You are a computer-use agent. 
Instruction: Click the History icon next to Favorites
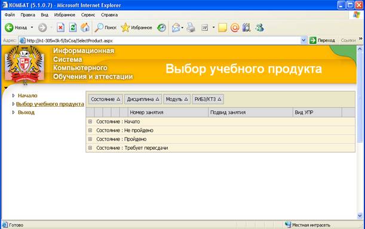tap(161, 27)
